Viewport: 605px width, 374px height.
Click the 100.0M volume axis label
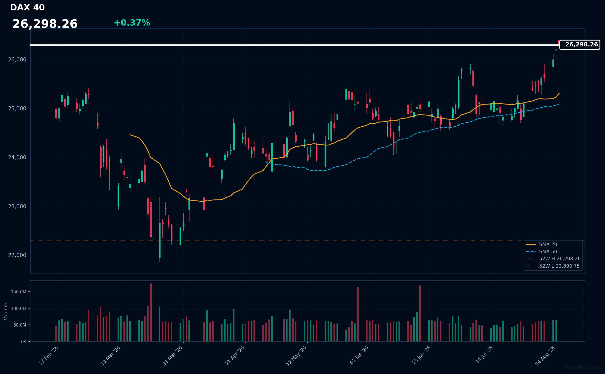tap(19, 309)
